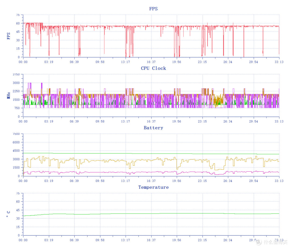
Task: Click the Battery chart title
Action: [x=153, y=128]
